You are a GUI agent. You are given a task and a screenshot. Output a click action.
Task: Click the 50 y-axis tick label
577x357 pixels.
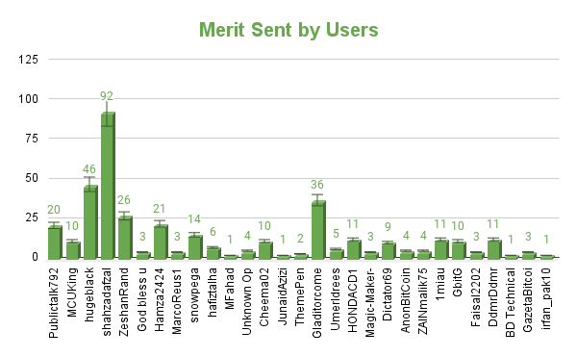tap(33, 178)
